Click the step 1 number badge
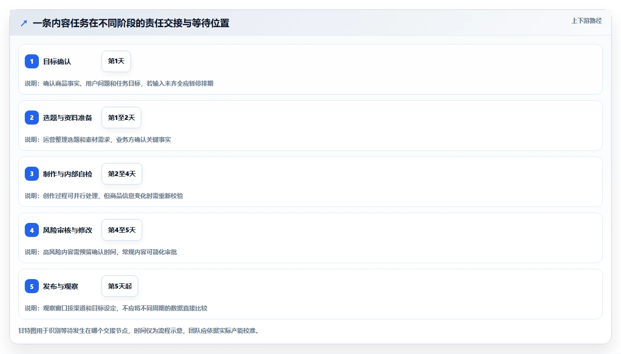 tap(32, 61)
